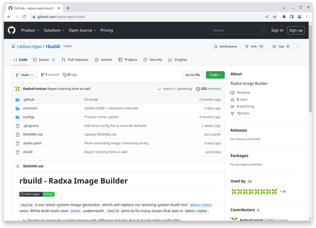View the 0 tags link
The image size is (316, 228).
(70, 75)
